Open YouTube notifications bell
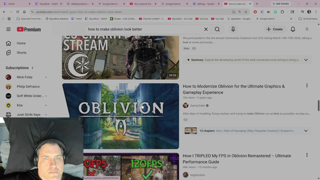Screen dimensions: 320x180 (x=293, y=29)
